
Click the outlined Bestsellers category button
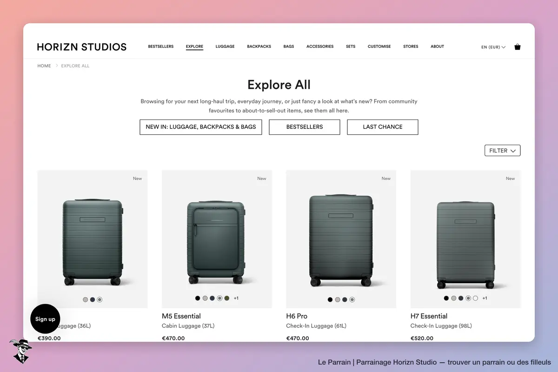tap(305, 127)
